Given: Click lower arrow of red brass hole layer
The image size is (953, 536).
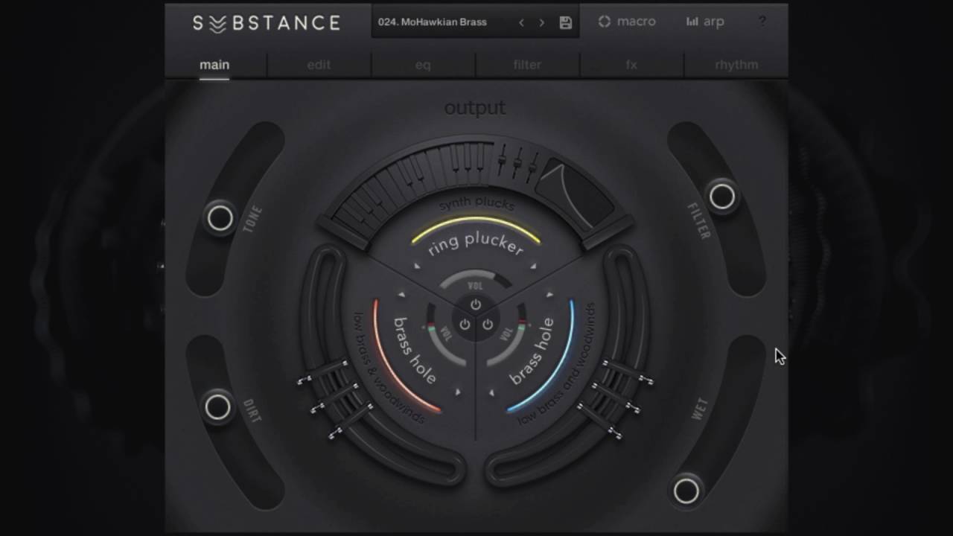Looking at the screenshot, I should (459, 392).
